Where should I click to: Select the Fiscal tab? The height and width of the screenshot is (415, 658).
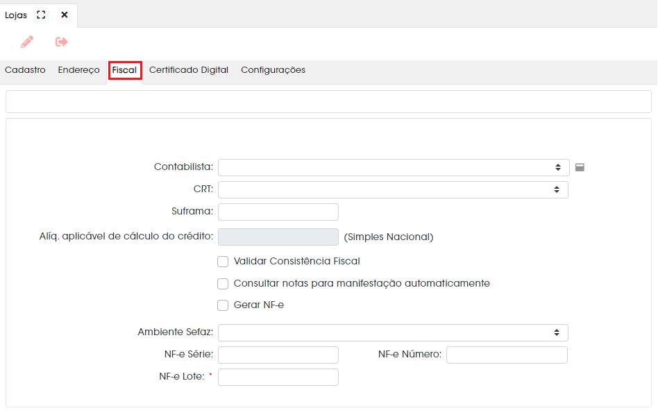pos(125,70)
